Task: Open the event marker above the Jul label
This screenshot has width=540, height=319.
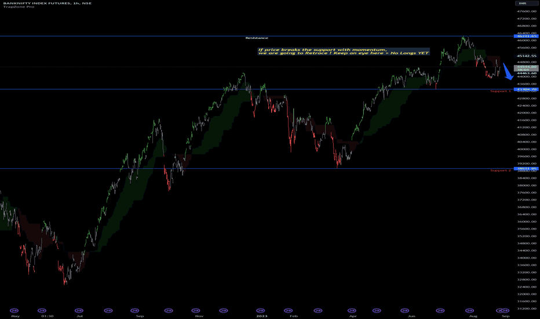Action: [x=79, y=310]
